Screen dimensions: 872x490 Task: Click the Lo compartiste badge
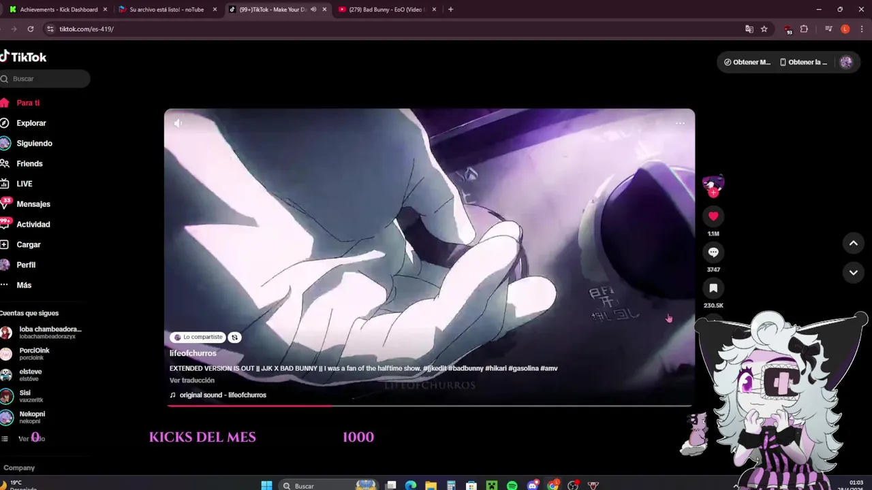click(198, 337)
